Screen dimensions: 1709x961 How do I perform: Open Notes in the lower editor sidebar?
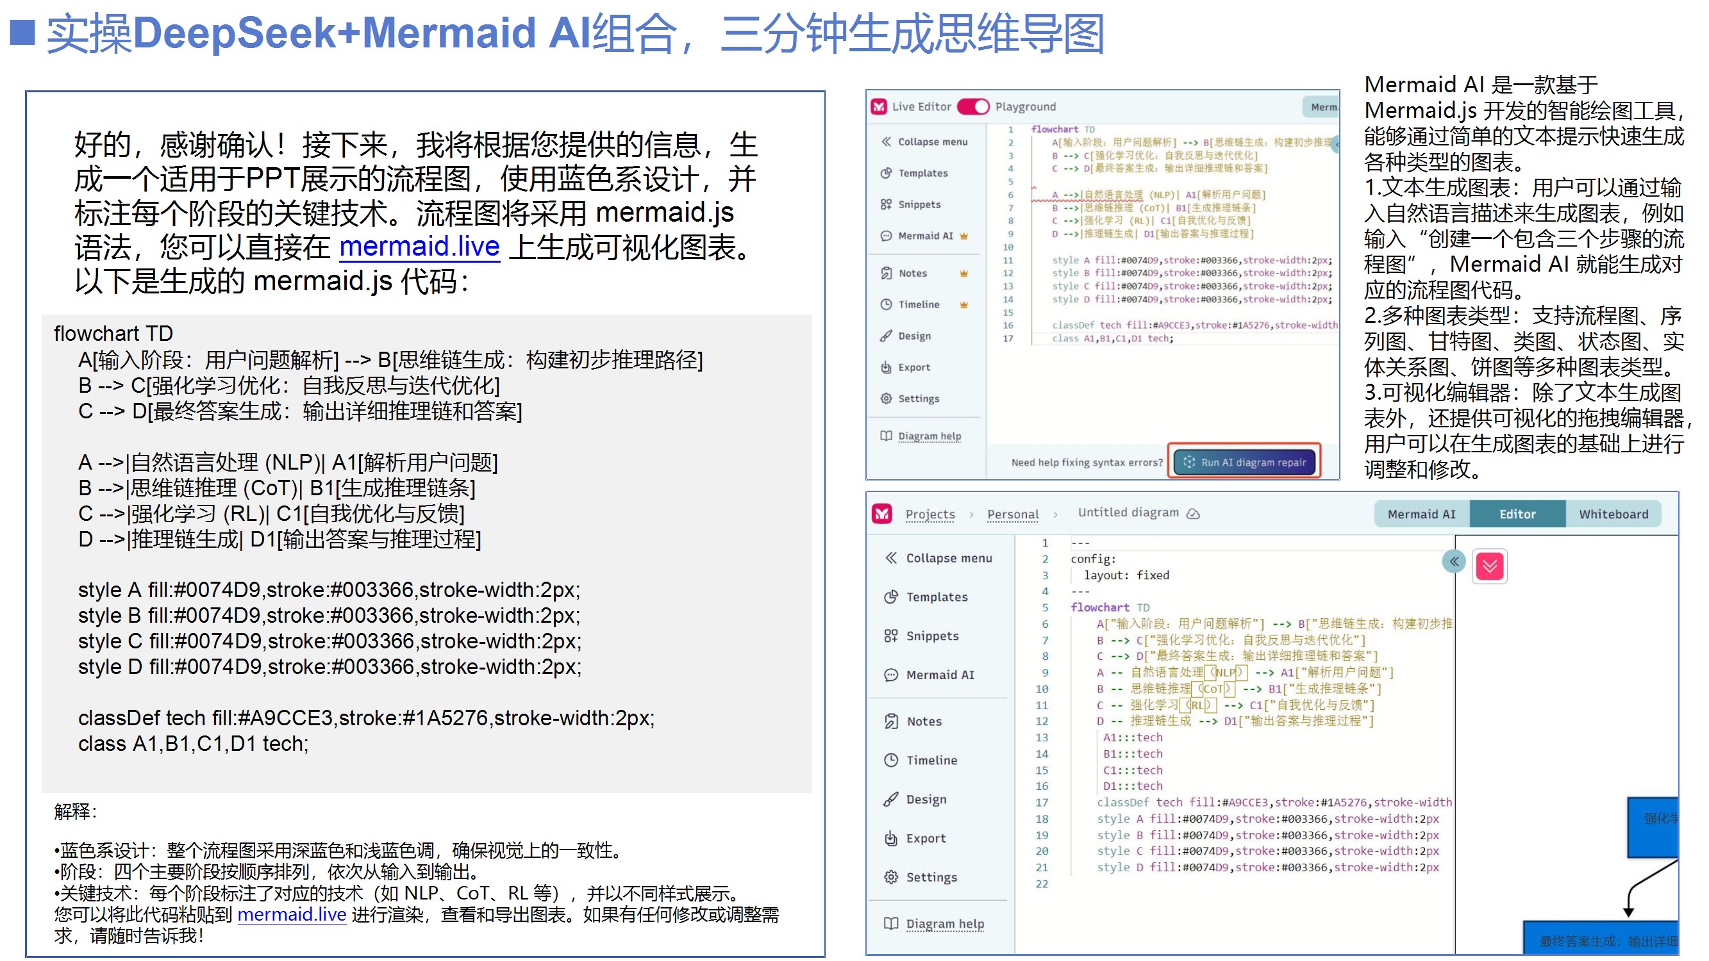tap(923, 721)
